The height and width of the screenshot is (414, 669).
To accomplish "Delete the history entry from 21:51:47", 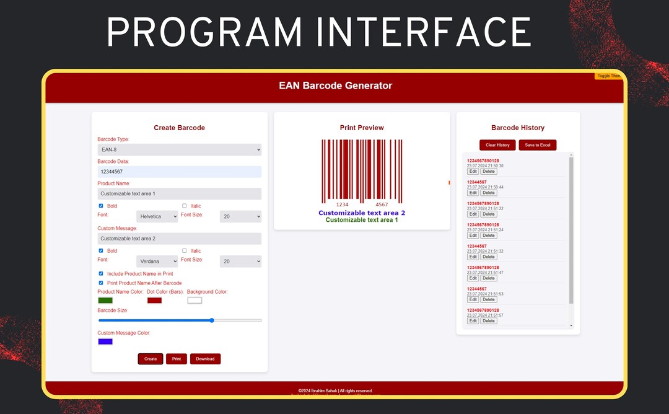I will (x=489, y=278).
